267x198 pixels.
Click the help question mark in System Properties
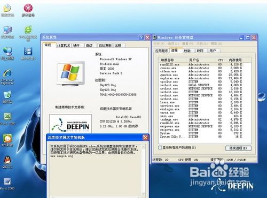141,37
